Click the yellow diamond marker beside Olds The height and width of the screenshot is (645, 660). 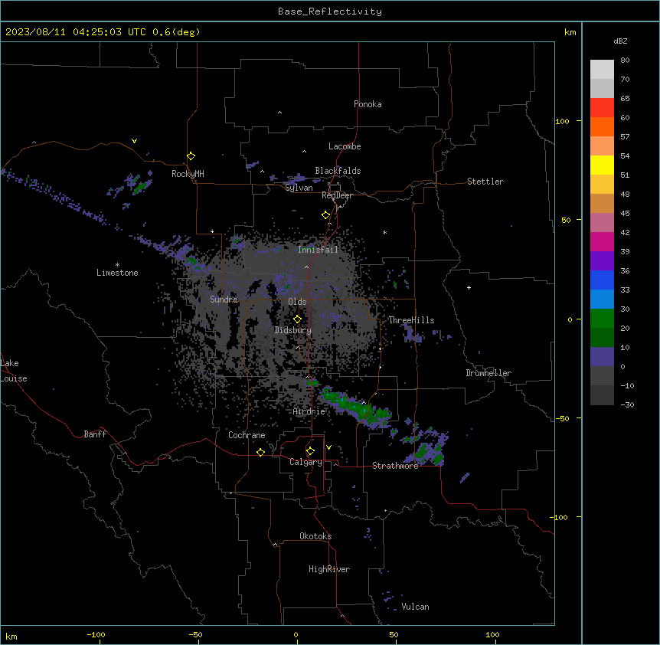[x=298, y=319]
